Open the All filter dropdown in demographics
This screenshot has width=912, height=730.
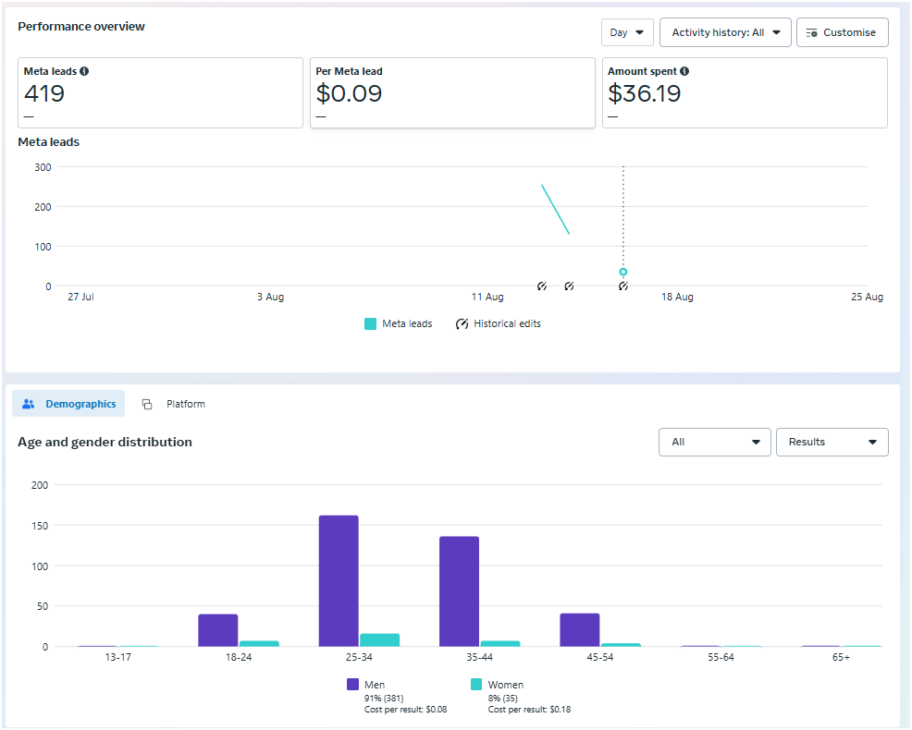pyautogui.click(x=714, y=442)
